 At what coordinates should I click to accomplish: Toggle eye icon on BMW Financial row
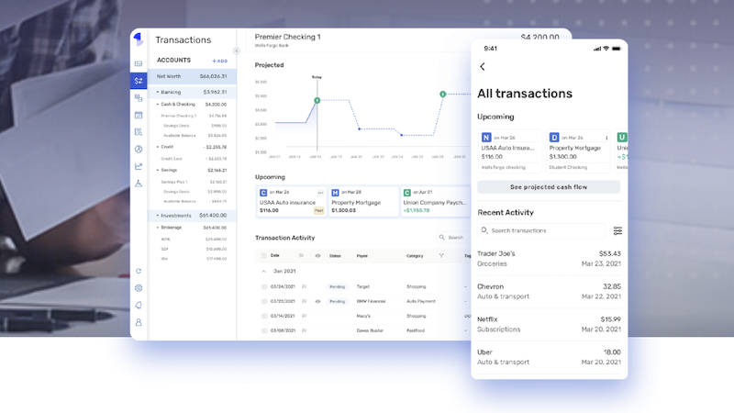coord(317,301)
